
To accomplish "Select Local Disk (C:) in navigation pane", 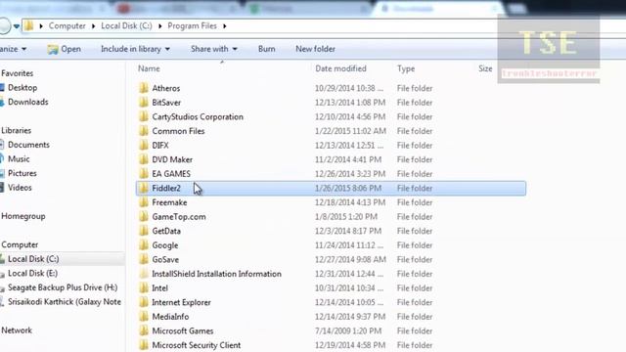I will [33, 259].
